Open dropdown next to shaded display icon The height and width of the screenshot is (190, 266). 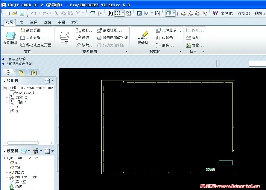[x=174, y=13]
